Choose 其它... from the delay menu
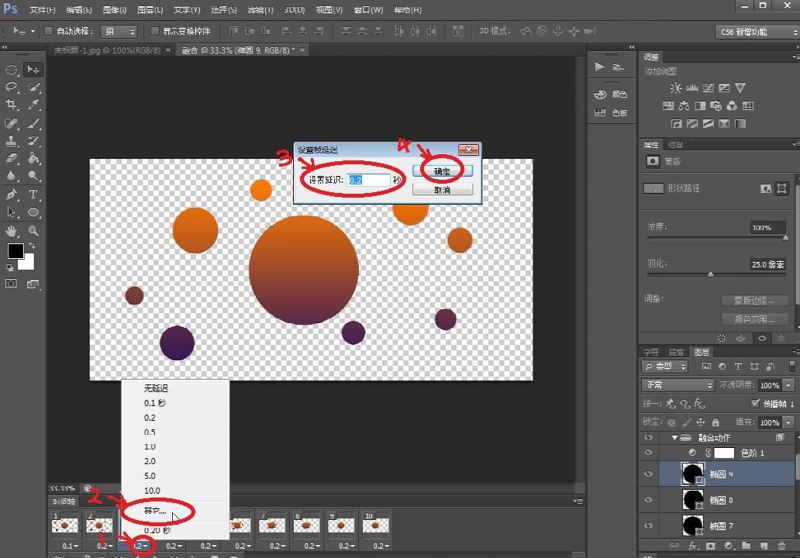 (156, 511)
